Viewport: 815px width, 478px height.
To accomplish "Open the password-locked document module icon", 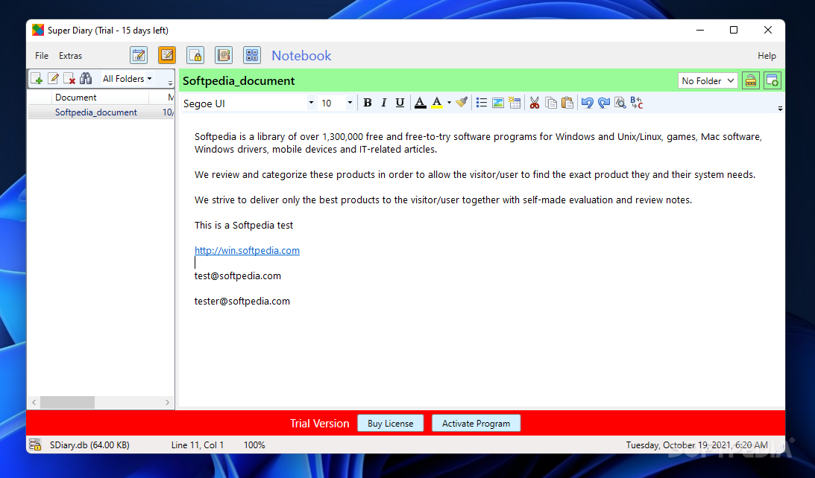I will point(195,55).
